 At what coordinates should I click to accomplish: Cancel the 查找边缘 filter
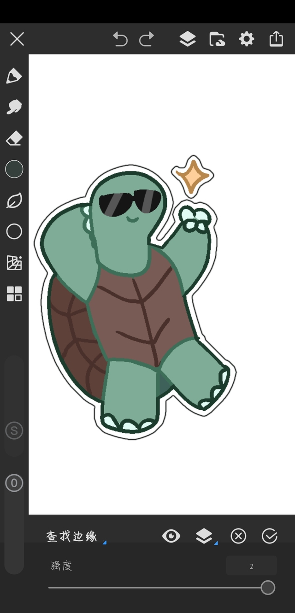coord(238,536)
